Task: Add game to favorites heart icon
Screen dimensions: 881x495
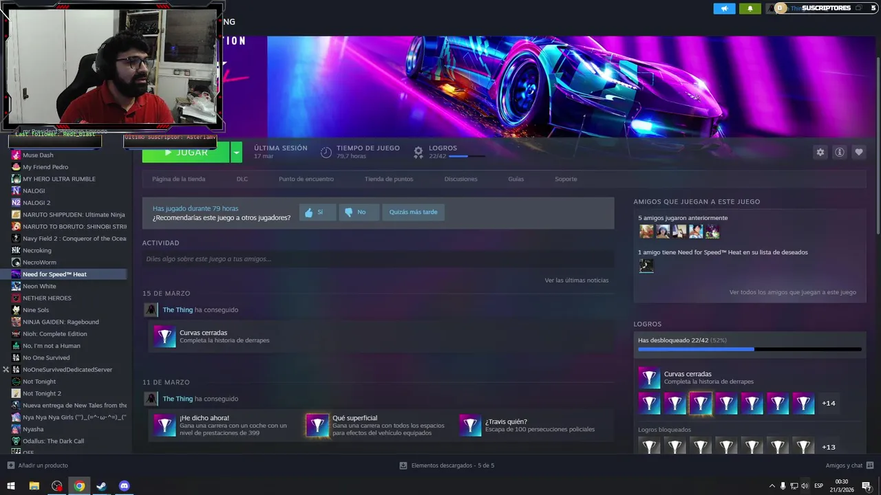Action: point(858,152)
